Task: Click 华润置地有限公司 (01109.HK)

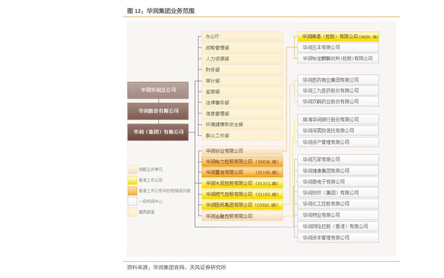Action: point(242,172)
